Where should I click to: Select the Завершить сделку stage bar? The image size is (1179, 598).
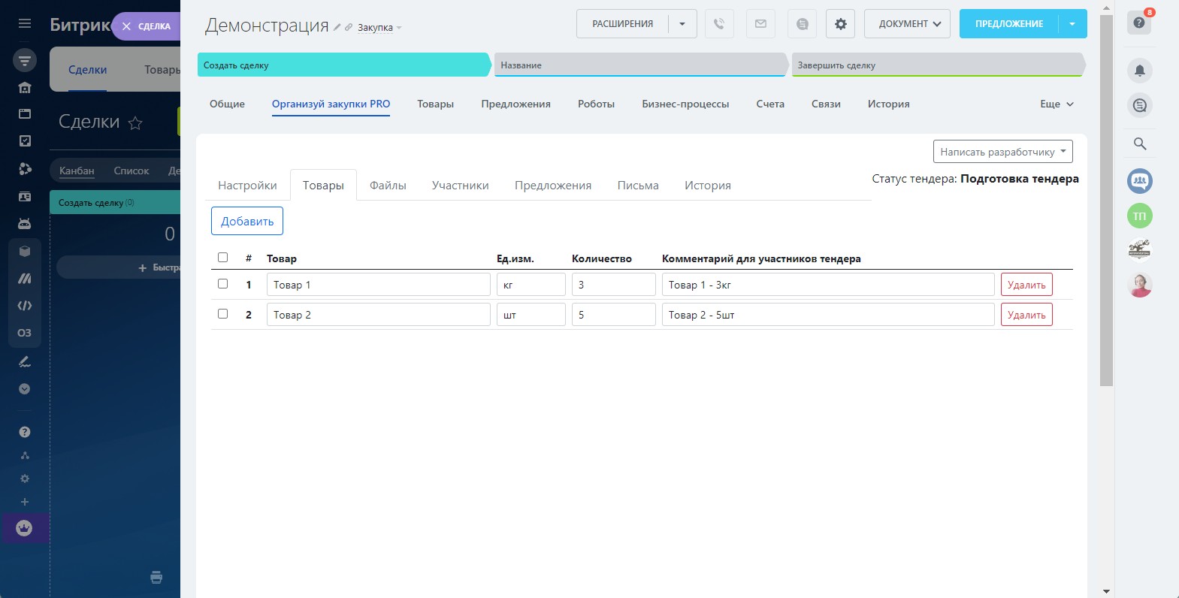pyautogui.click(x=936, y=65)
